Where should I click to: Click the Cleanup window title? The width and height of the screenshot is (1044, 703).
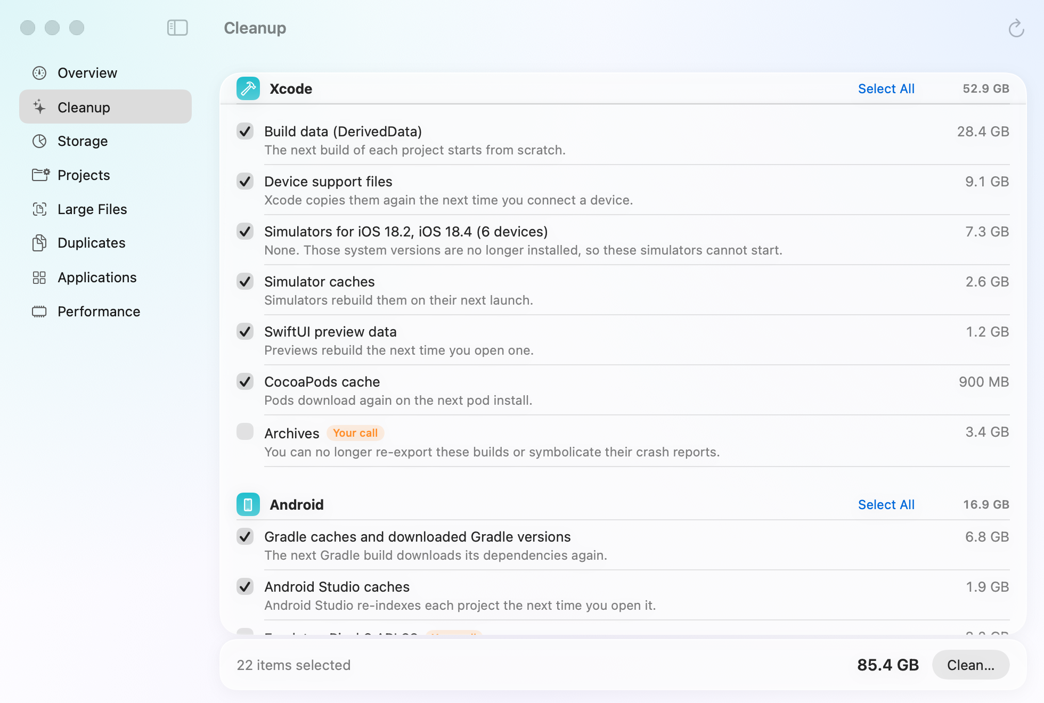(x=255, y=28)
